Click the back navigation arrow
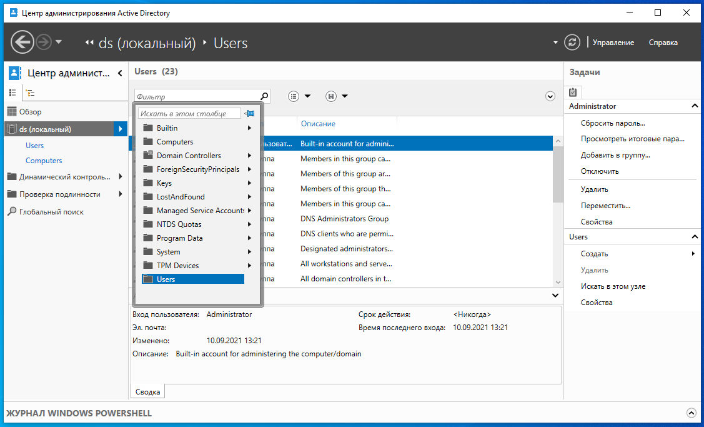Screen dimensions: 704x427 click(x=22, y=43)
